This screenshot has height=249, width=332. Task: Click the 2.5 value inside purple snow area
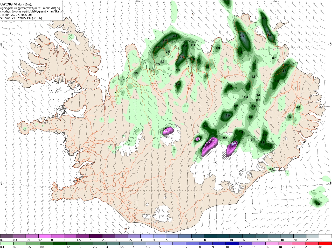[208, 143]
